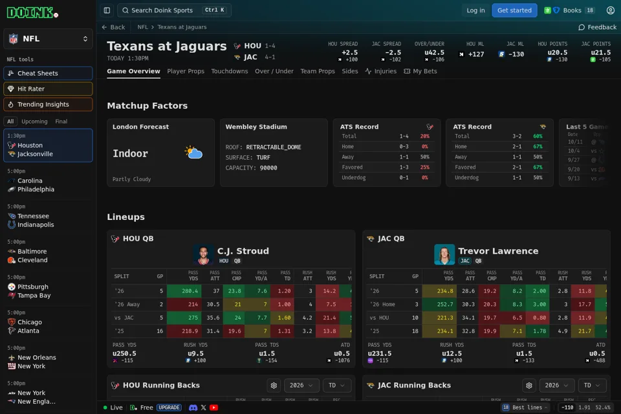Click C.J. Stroud's headshot
Image resolution: width=621 pixels, height=414 pixels.
(203, 254)
